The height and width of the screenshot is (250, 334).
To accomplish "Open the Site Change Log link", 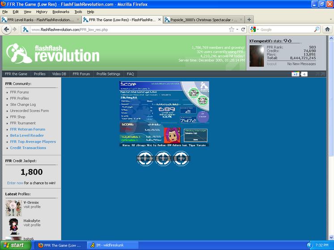I will [23, 104].
